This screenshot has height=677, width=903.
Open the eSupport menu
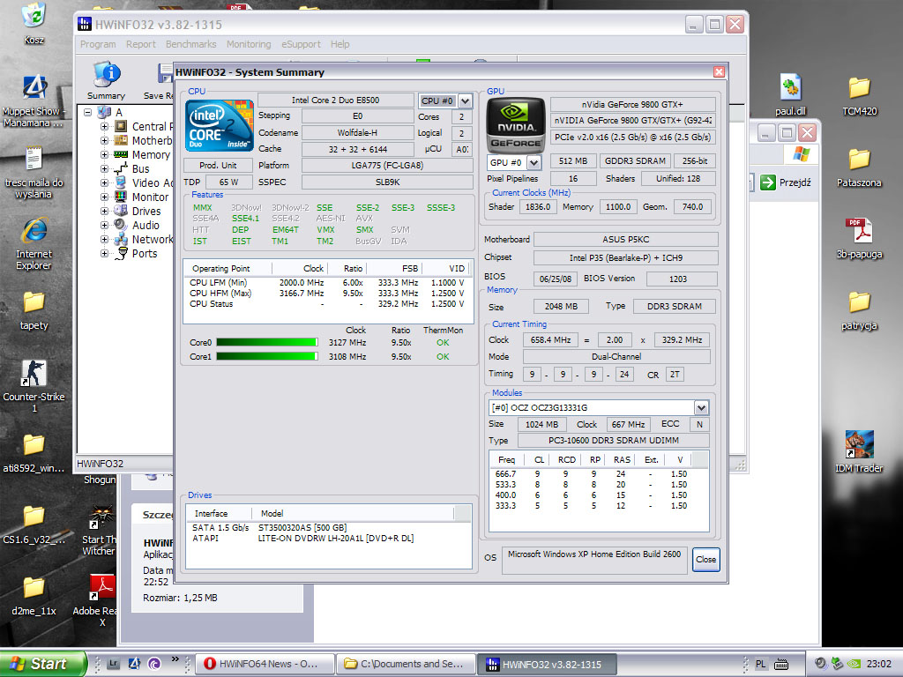pyautogui.click(x=302, y=44)
